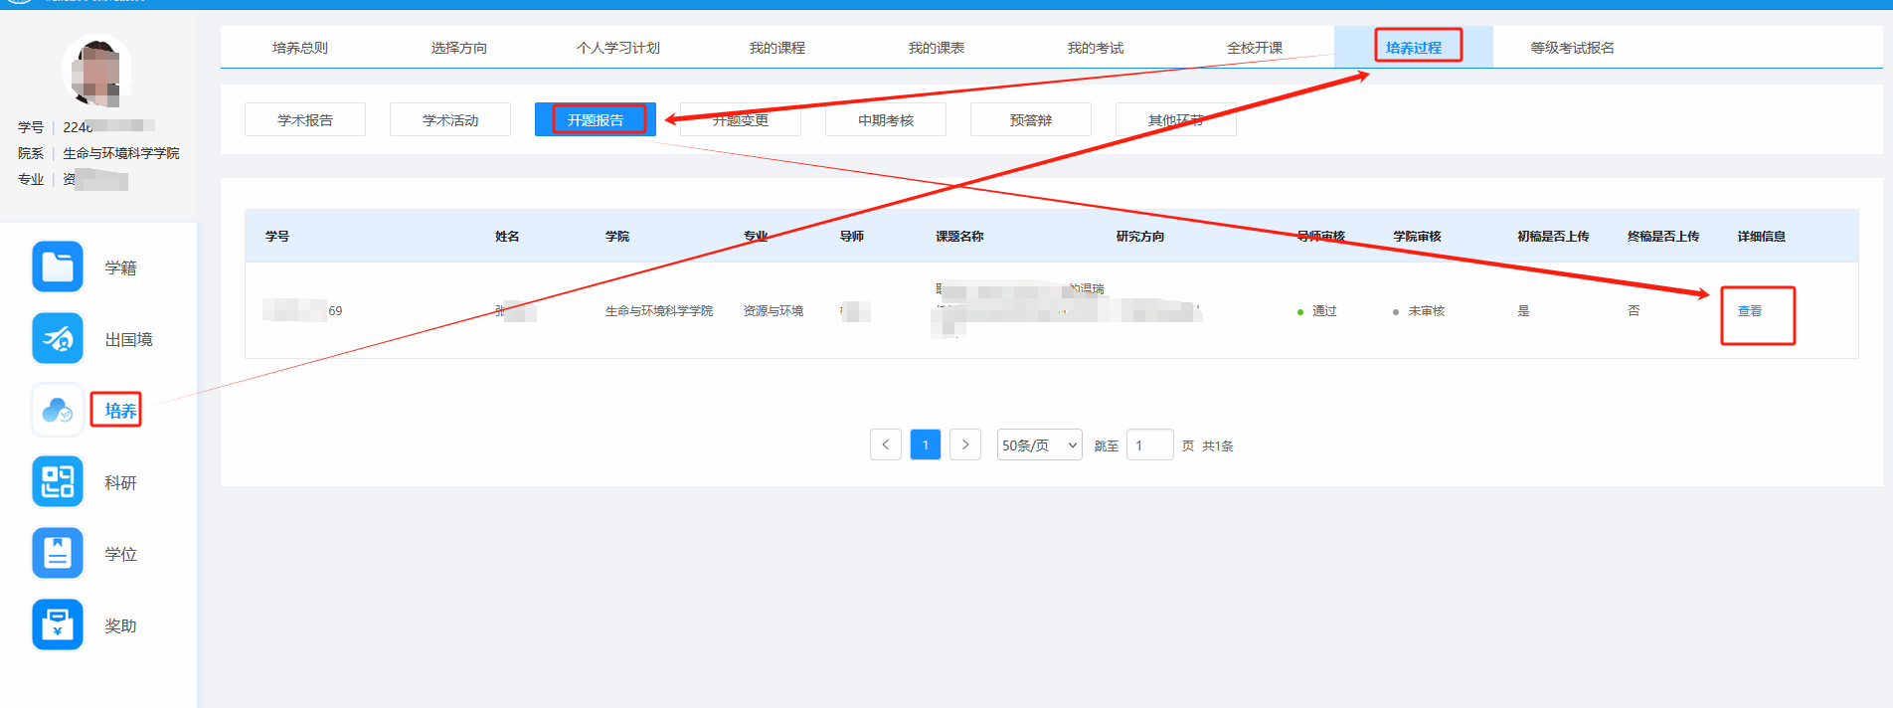Open the 学术报告 section button

(x=305, y=120)
